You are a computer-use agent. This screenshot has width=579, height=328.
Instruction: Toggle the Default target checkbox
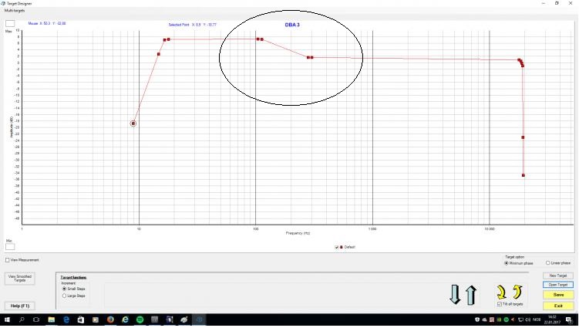coord(336,247)
